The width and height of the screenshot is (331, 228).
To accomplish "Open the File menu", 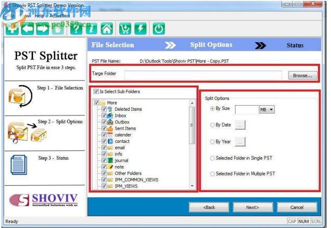I will click(x=11, y=16).
